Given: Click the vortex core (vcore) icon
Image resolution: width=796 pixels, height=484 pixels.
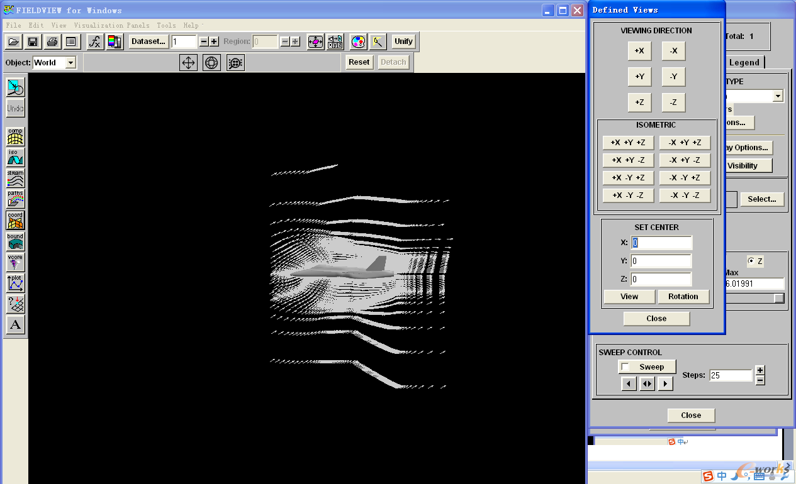Looking at the screenshot, I should (15, 261).
